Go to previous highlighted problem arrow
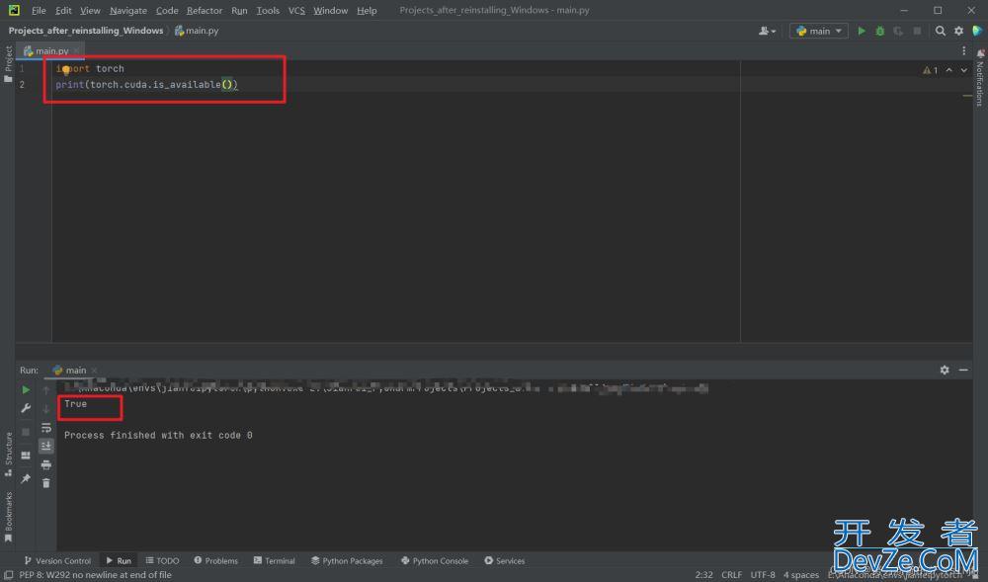 point(948,70)
